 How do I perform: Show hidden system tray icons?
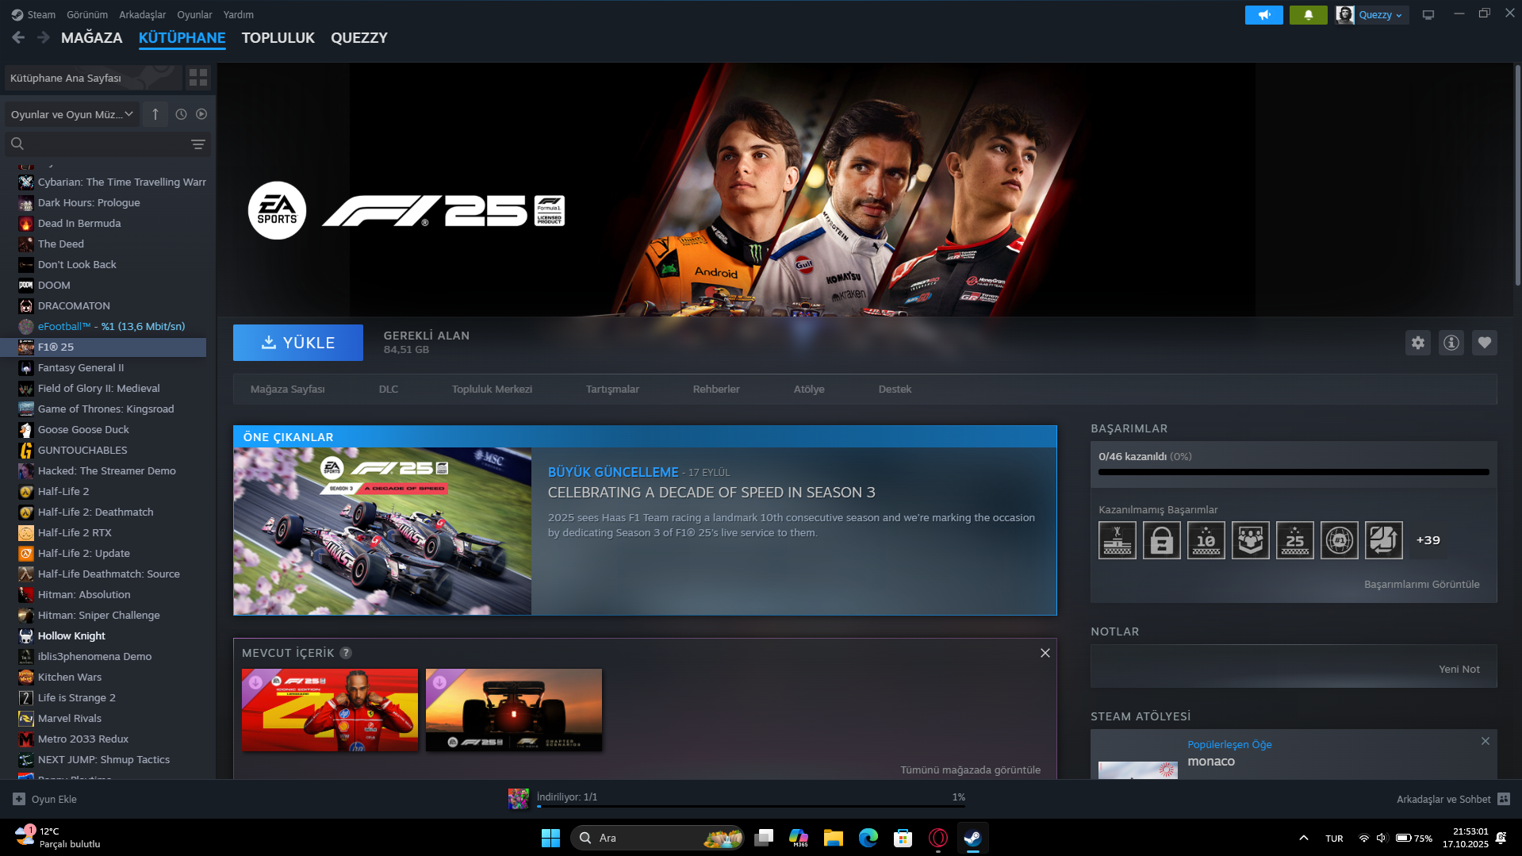[1303, 838]
